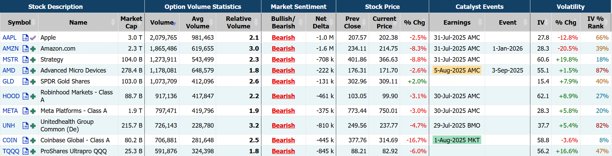Click the Bearish link for Strategy
Screen dimensions: 612x156
tap(283, 60)
